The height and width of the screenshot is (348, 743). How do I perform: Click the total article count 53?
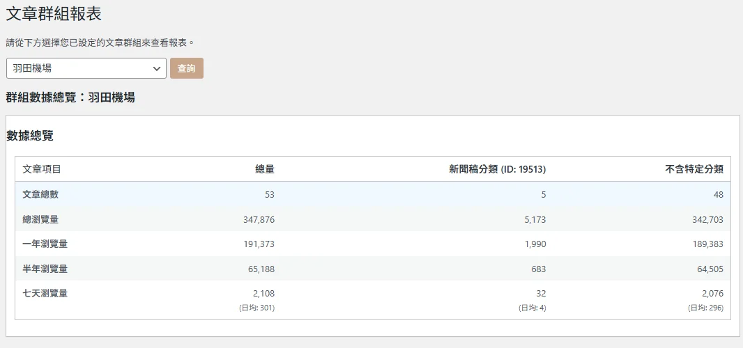pos(270,194)
